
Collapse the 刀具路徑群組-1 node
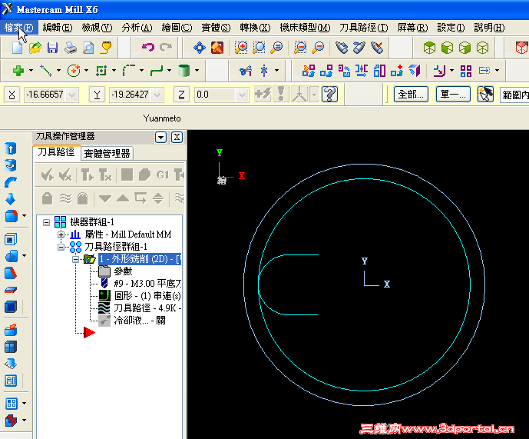[x=61, y=247]
